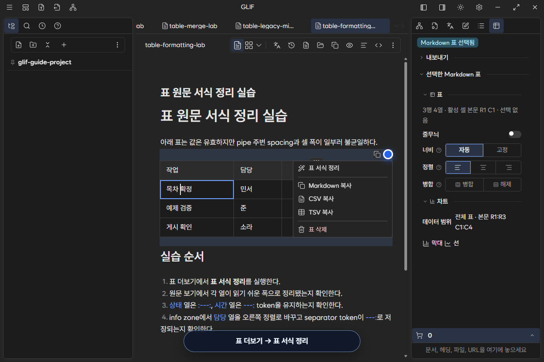
Task: Toggle source code view
Action: pos(379,45)
